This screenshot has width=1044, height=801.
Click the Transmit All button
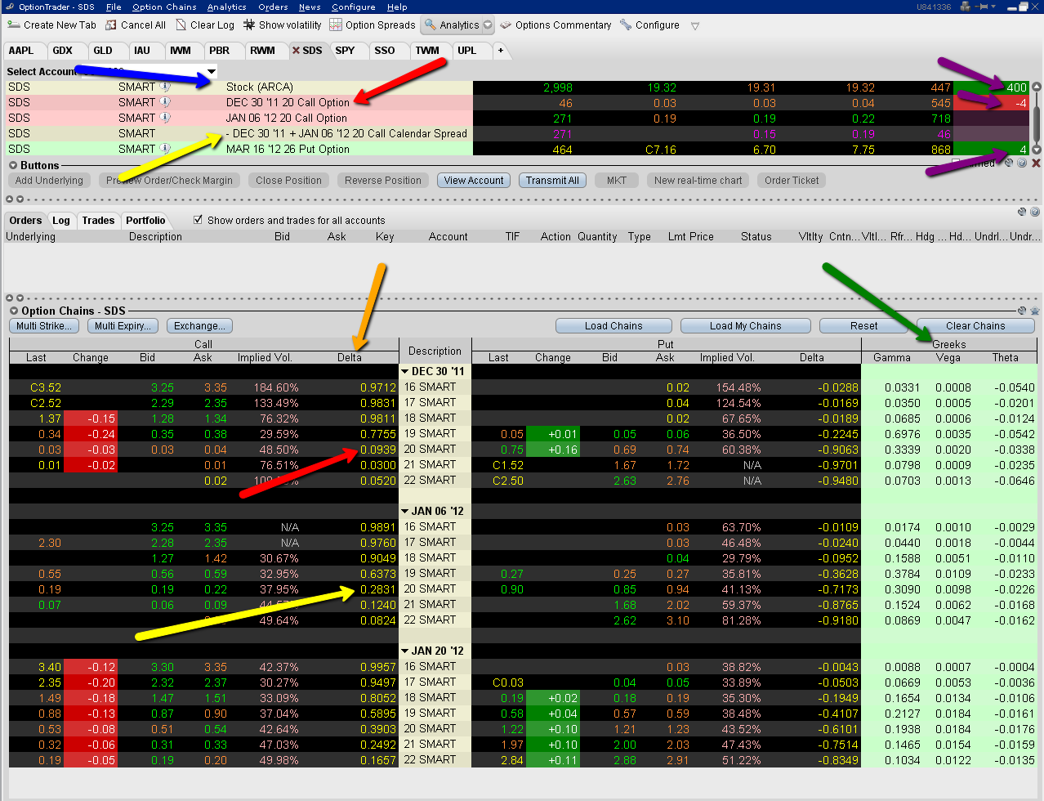(552, 181)
